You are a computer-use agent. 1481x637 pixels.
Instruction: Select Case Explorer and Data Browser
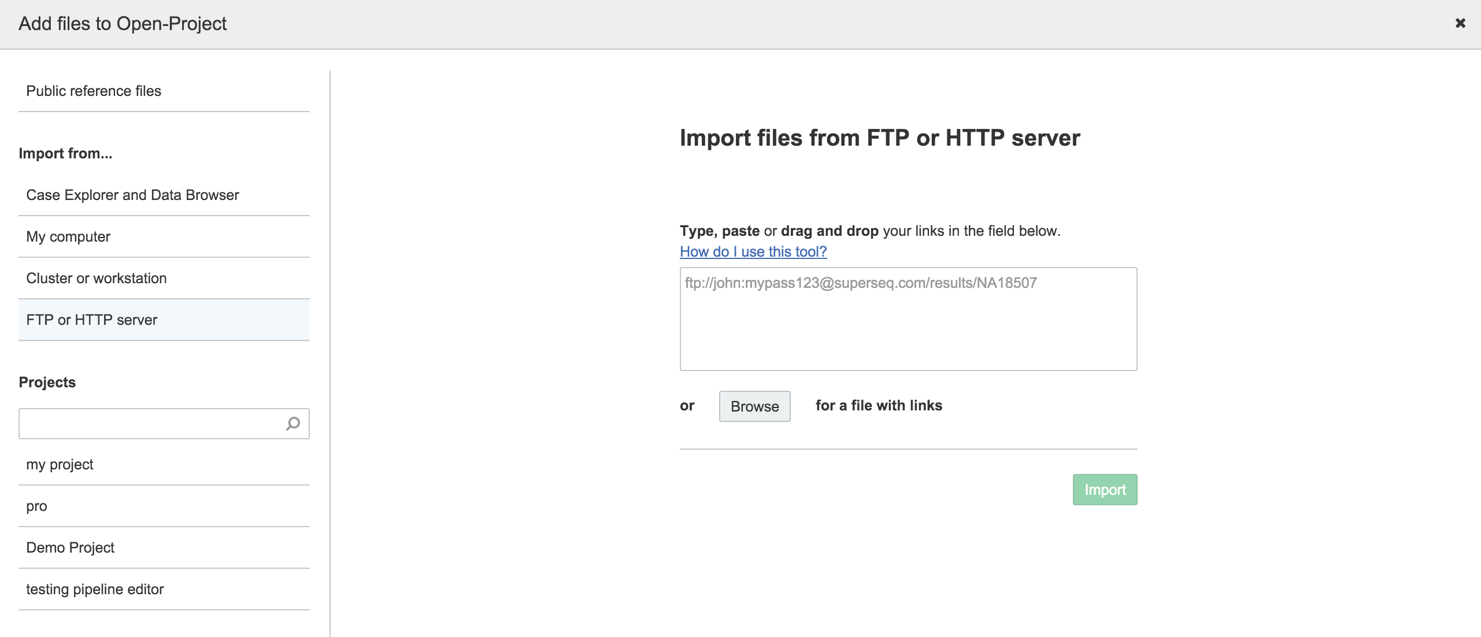132,195
